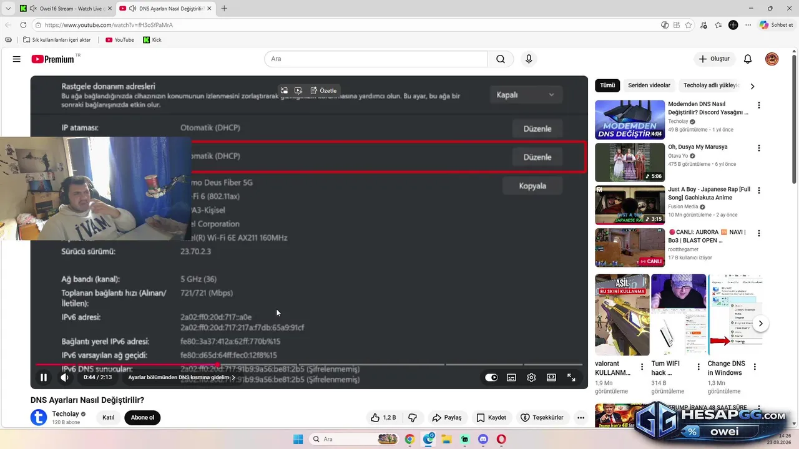Open browser settings and more menu
The width and height of the screenshot is (799, 449).
pos(748,25)
